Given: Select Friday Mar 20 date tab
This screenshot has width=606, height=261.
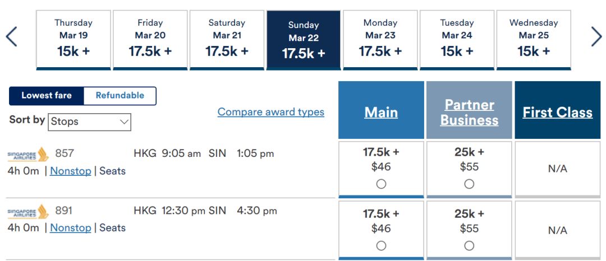Looking at the screenshot, I should coord(150,40).
